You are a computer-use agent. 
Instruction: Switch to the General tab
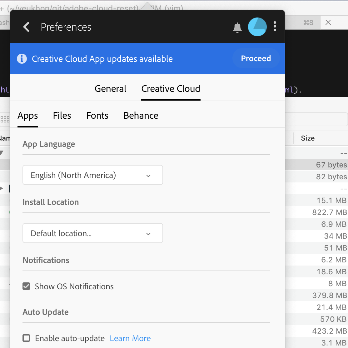[110, 88]
